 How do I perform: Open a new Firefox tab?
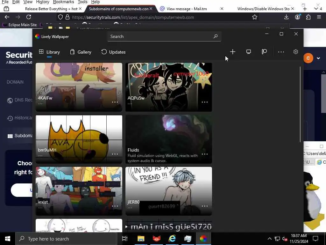[x=305, y=9]
